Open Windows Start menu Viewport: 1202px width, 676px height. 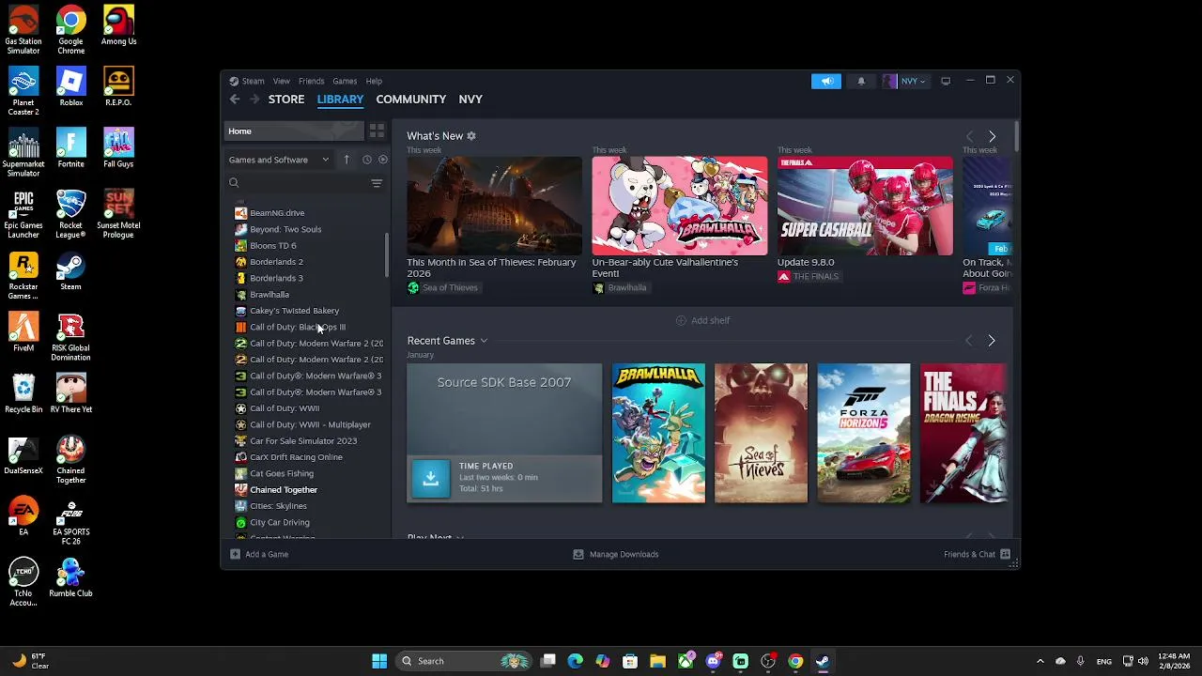(x=379, y=661)
